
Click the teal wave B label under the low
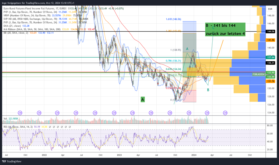[208, 90]
